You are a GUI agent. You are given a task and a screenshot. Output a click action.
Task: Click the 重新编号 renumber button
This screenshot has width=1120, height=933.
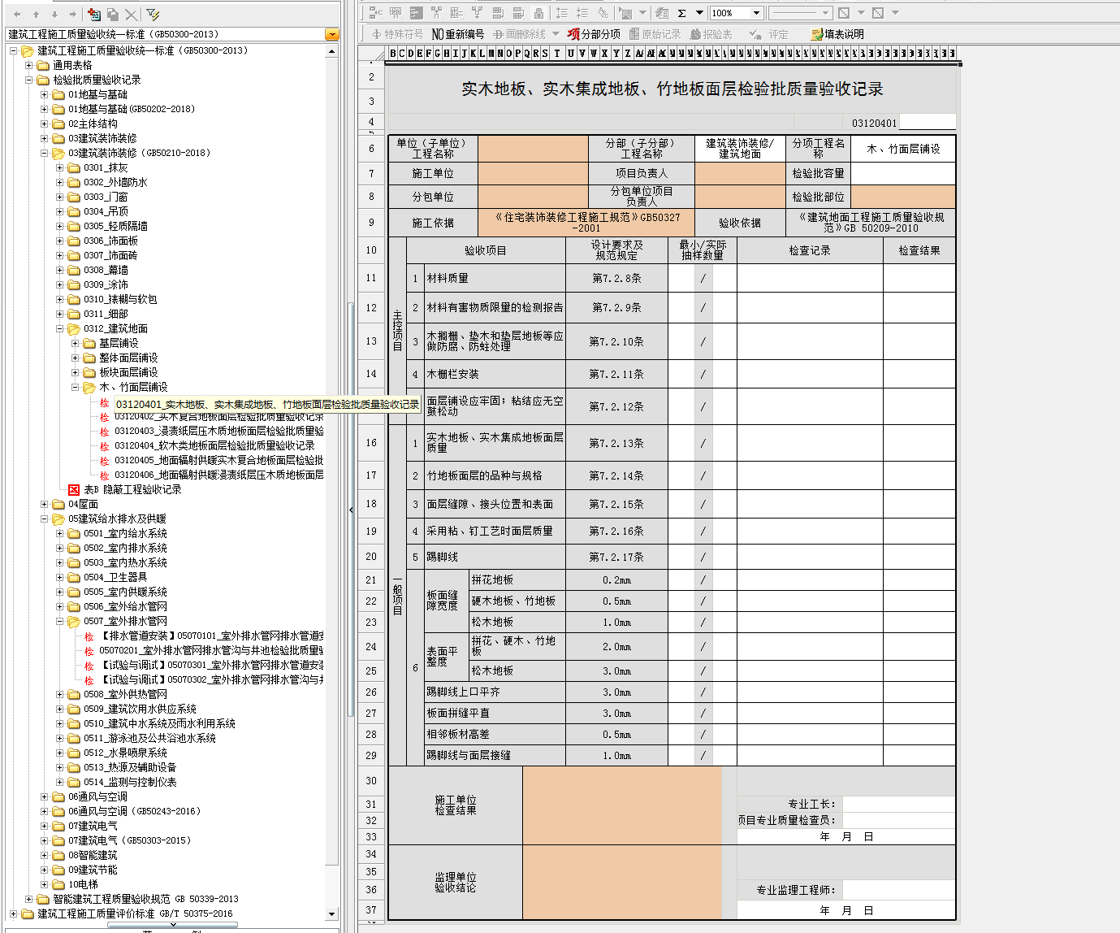coord(458,34)
